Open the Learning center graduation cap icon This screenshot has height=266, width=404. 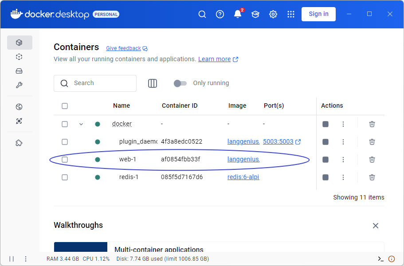(x=255, y=14)
